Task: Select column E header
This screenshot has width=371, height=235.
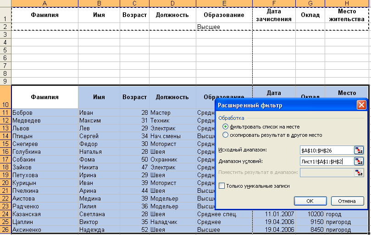Action: click(224, 3)
